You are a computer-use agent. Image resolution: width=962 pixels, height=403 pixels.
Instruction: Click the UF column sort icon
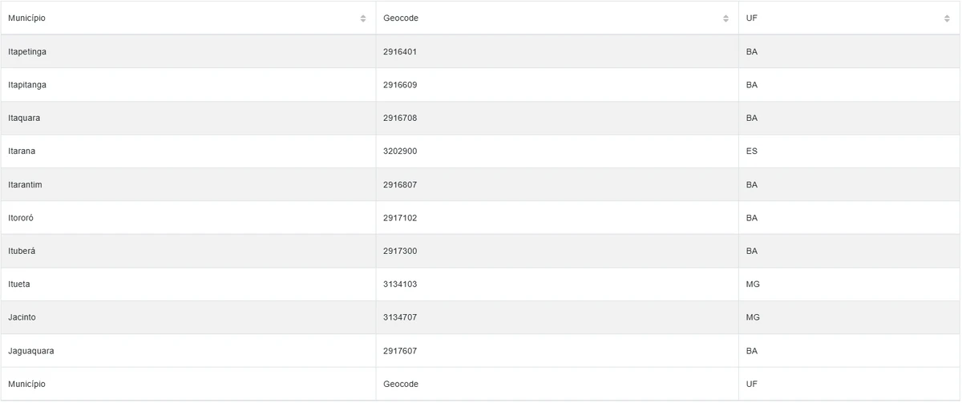(947, 18)
